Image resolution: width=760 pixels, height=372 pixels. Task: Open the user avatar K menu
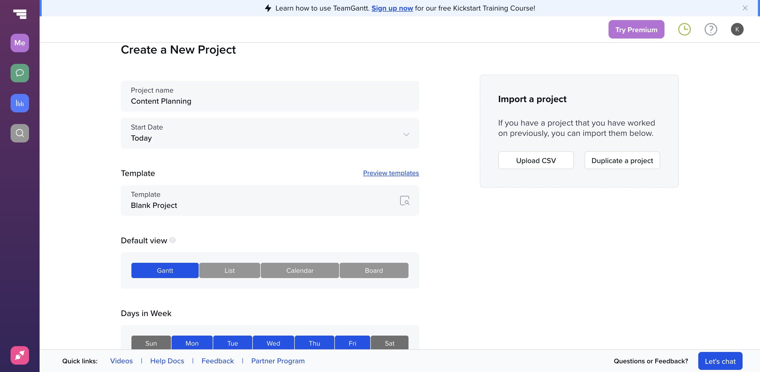[737, 29]
